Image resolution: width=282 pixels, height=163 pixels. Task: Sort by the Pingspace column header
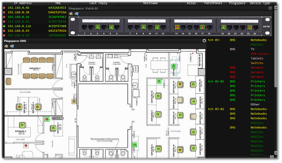pyautogui.click(x=237, y=3)
